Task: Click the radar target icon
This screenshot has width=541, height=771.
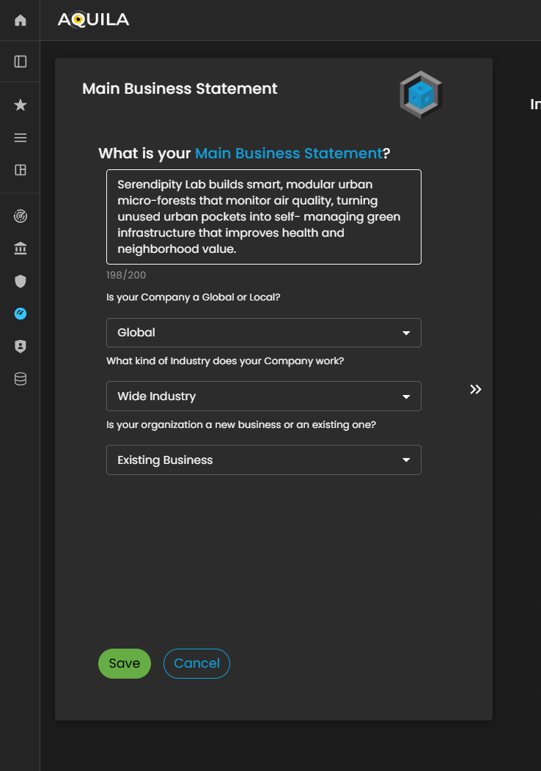Action: (x=21, y=216)
